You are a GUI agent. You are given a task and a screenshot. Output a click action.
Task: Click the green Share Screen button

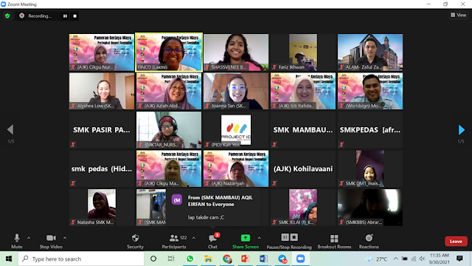tap(246, 241)
